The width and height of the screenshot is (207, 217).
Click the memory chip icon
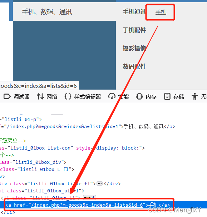pos(139,96)
